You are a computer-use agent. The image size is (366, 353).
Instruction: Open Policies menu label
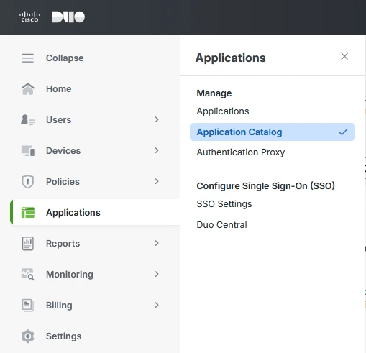click(x=63, y=182)
